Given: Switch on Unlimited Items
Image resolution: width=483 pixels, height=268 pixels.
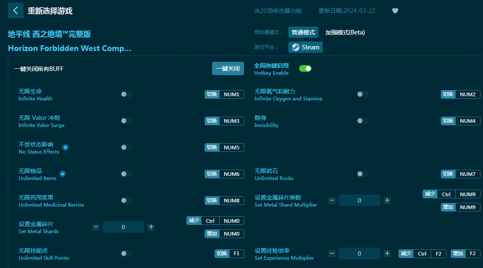Looking at the screenshot, I should click(127, 174).
